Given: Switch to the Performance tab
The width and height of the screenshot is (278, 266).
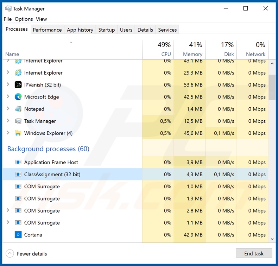Looking at the screenshot, I should pos(48,30).
